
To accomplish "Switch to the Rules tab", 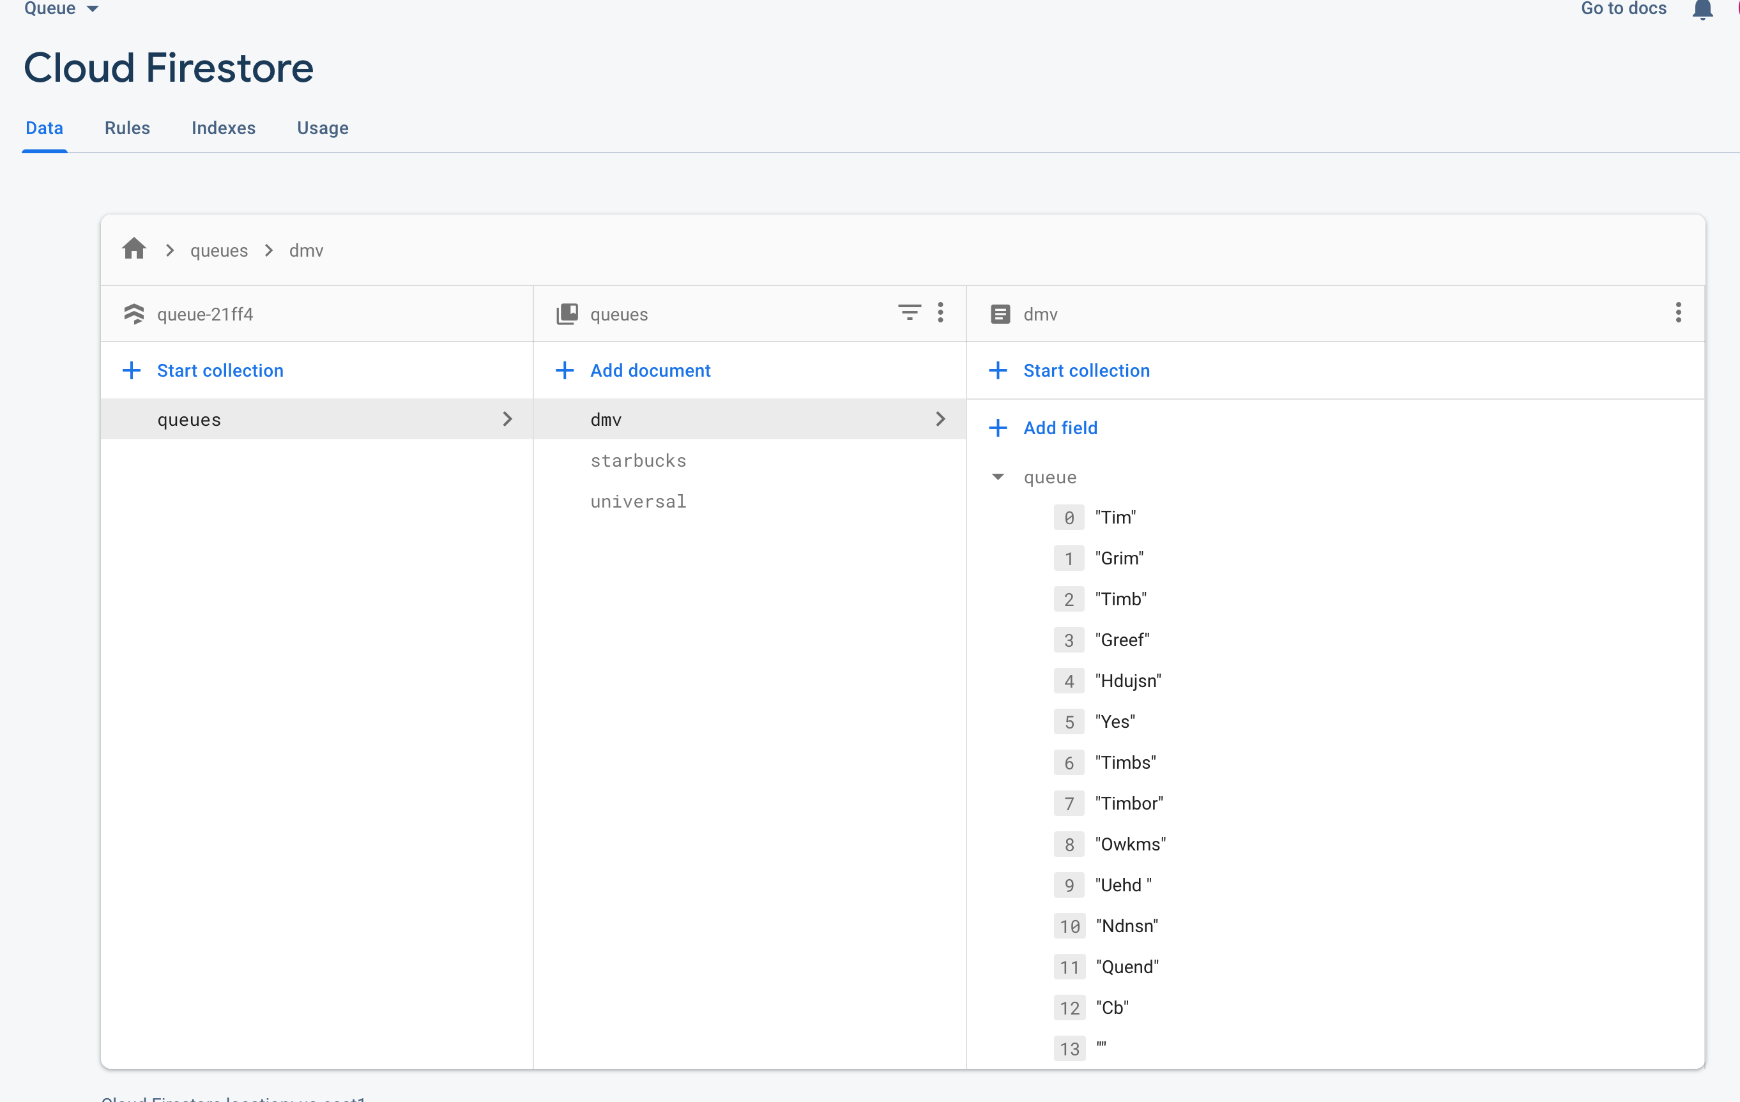I will [x=127, y=128].
